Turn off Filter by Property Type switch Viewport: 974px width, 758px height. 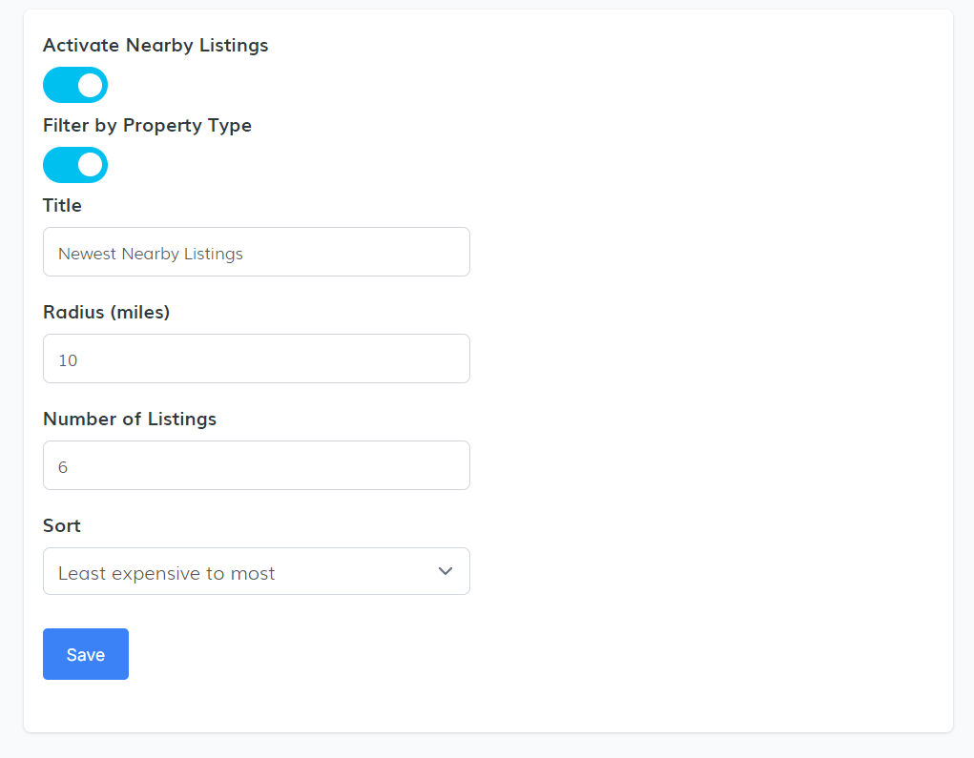click(74, 165)
